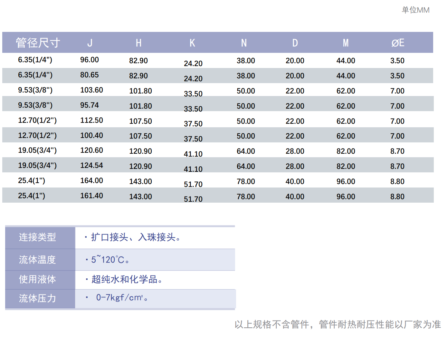Select J value 120.60
Image resolution: width=447 pixels, height=337 pixels.
point(91,150)
